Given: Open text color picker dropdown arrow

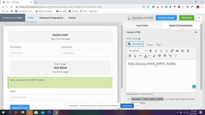Looking at the screenshot, I should pyautogui.click(x=150, y=56).
